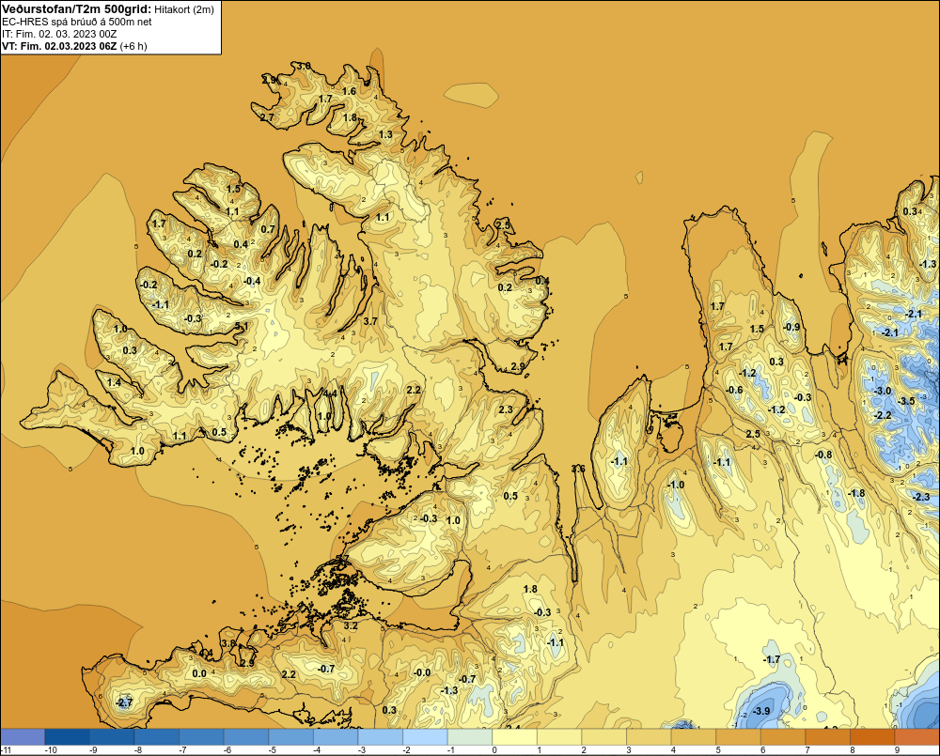Viewport: 940px width, 756px height.
Task: Select the '3.6' temperature label
Action: [578, 469]
